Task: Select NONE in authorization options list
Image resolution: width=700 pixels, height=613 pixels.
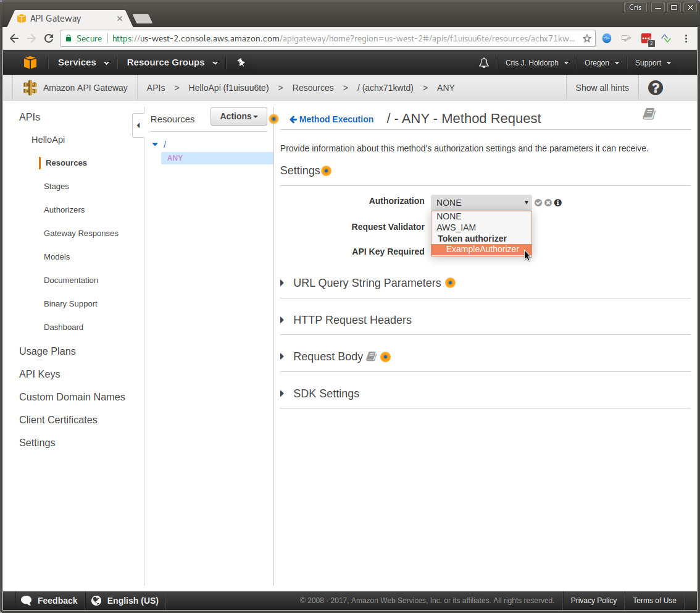Action: point(481,216)
